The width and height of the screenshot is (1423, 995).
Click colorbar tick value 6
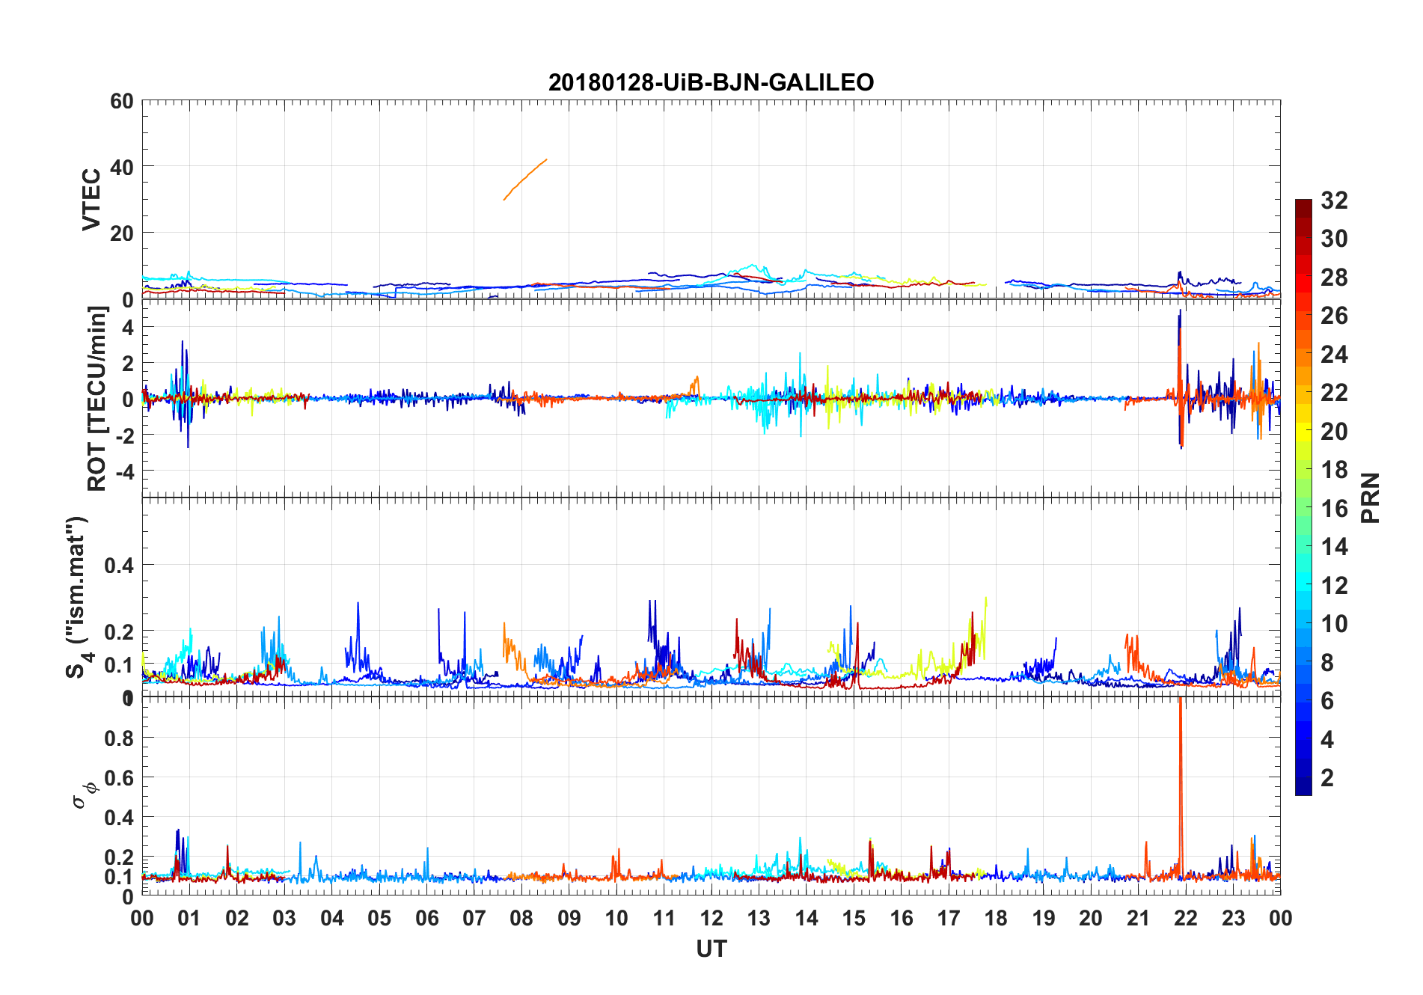[1327, 701]
